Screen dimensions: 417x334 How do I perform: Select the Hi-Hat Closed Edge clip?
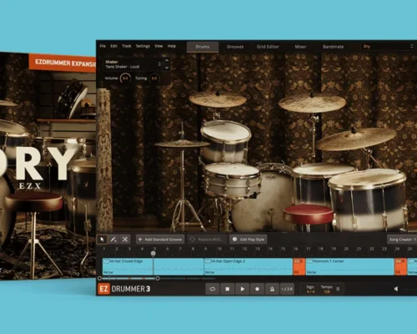[x=153, y=266]
